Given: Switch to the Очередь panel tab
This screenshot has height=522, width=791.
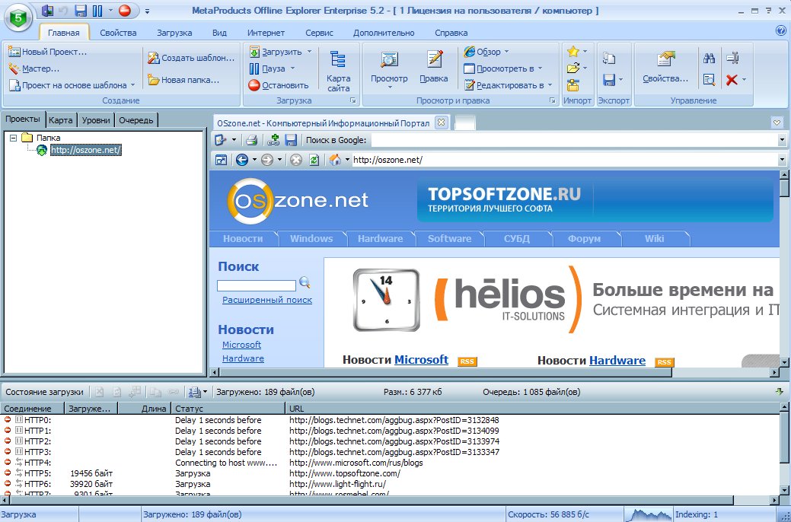Looking at the screenshot, I should click(x=136, y=120).
